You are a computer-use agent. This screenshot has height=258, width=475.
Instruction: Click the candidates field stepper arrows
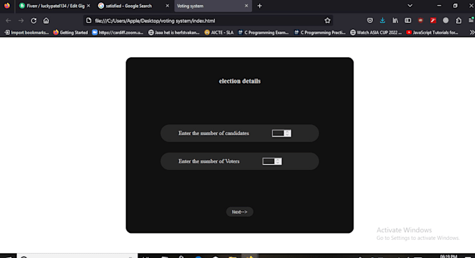[x=288, y=133]
